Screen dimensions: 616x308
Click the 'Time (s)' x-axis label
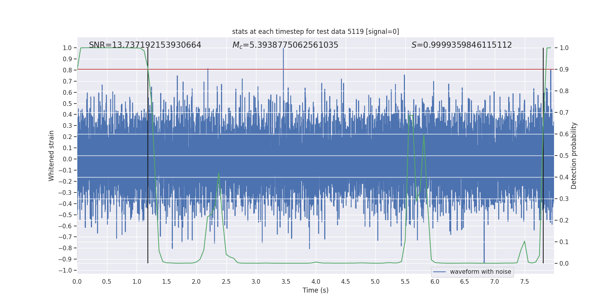coord(315,290)
